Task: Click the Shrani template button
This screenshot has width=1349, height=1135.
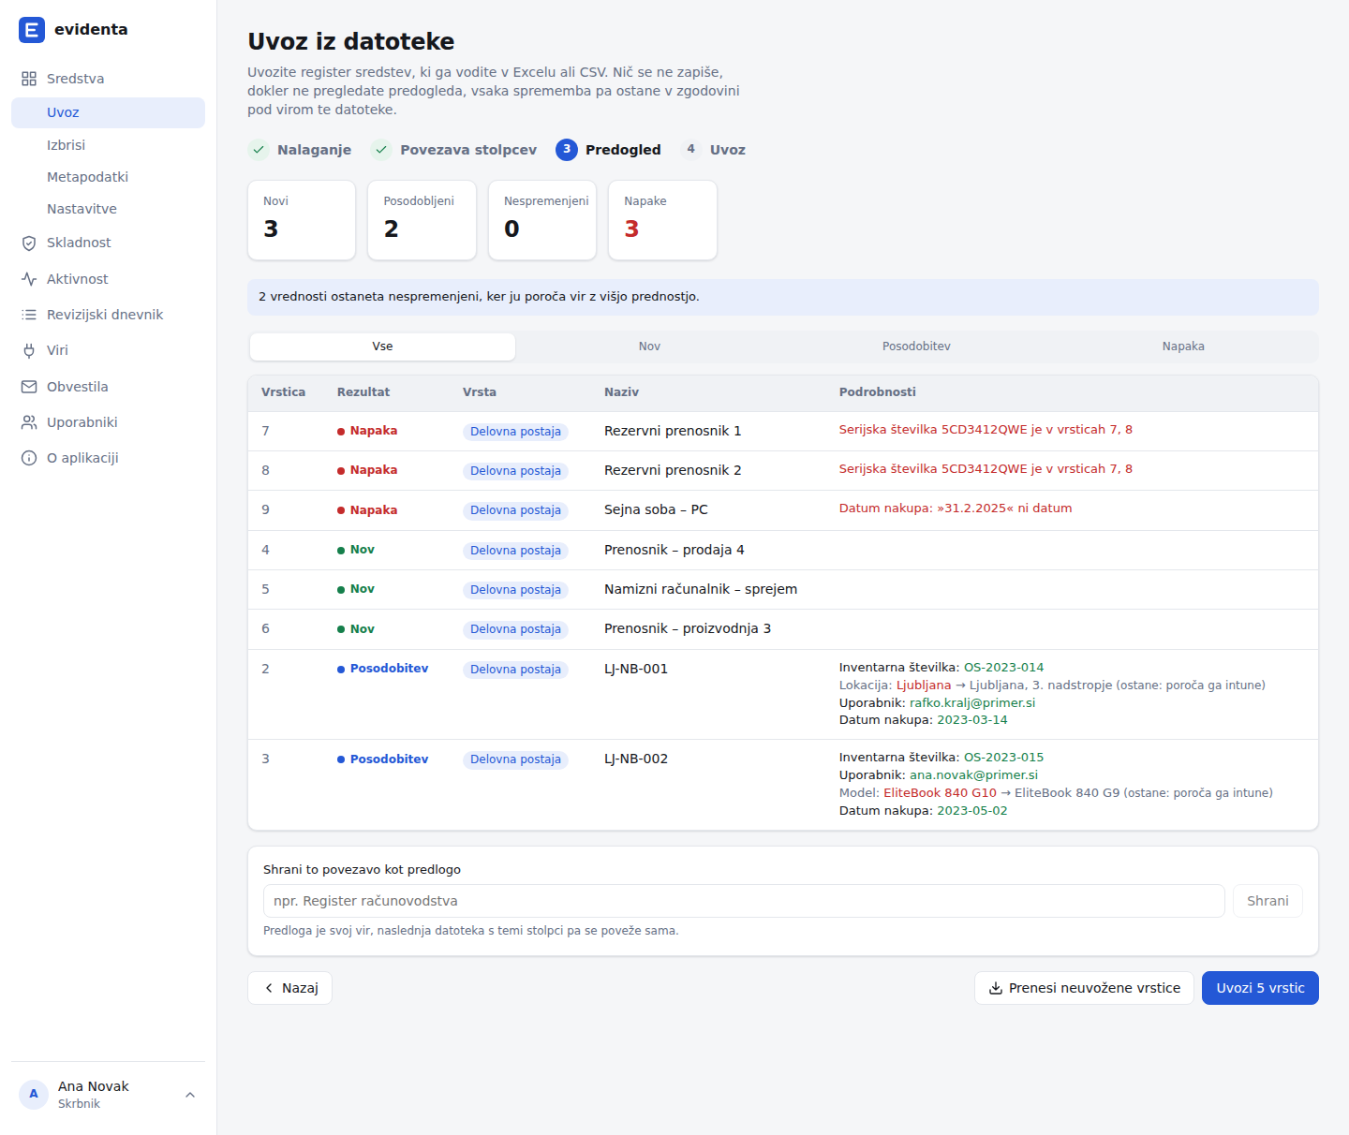Action: [x=1267, y=901]
